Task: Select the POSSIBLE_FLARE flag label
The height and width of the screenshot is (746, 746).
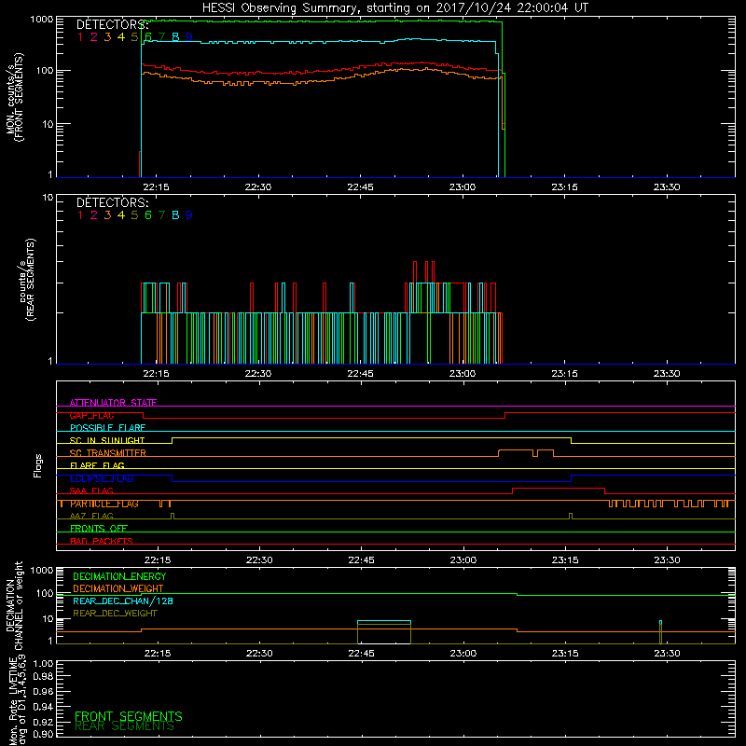Action: [x=107, y=428]
